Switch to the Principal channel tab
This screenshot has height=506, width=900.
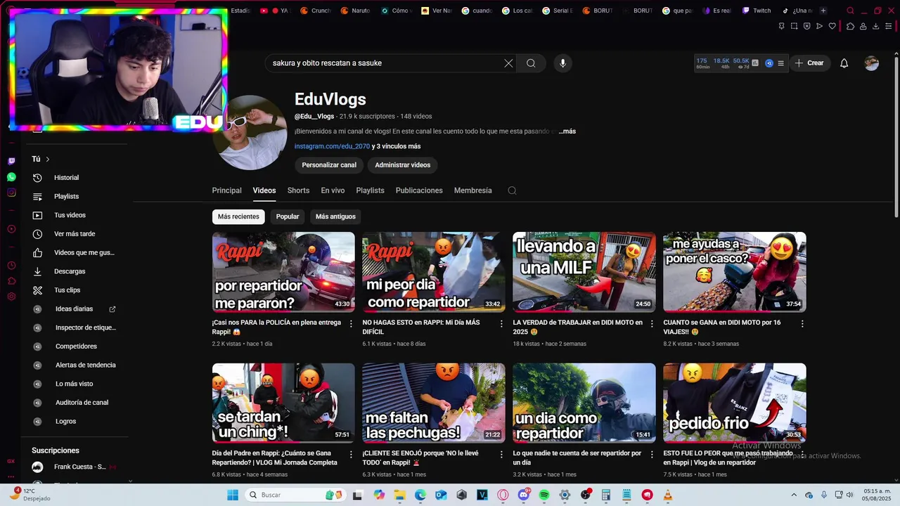point(226,190)
